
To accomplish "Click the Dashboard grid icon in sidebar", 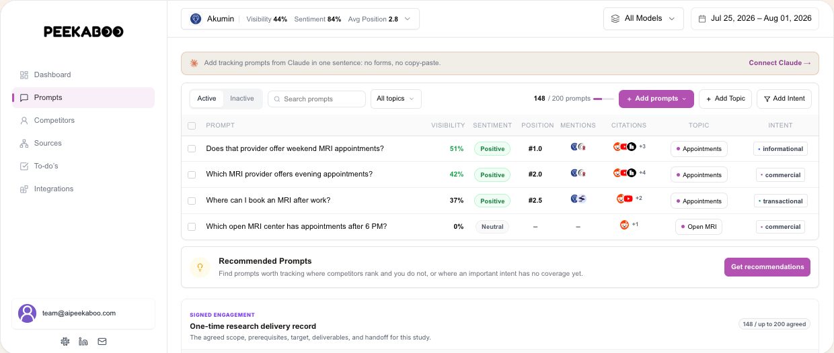I will click(x=24, y=74).
